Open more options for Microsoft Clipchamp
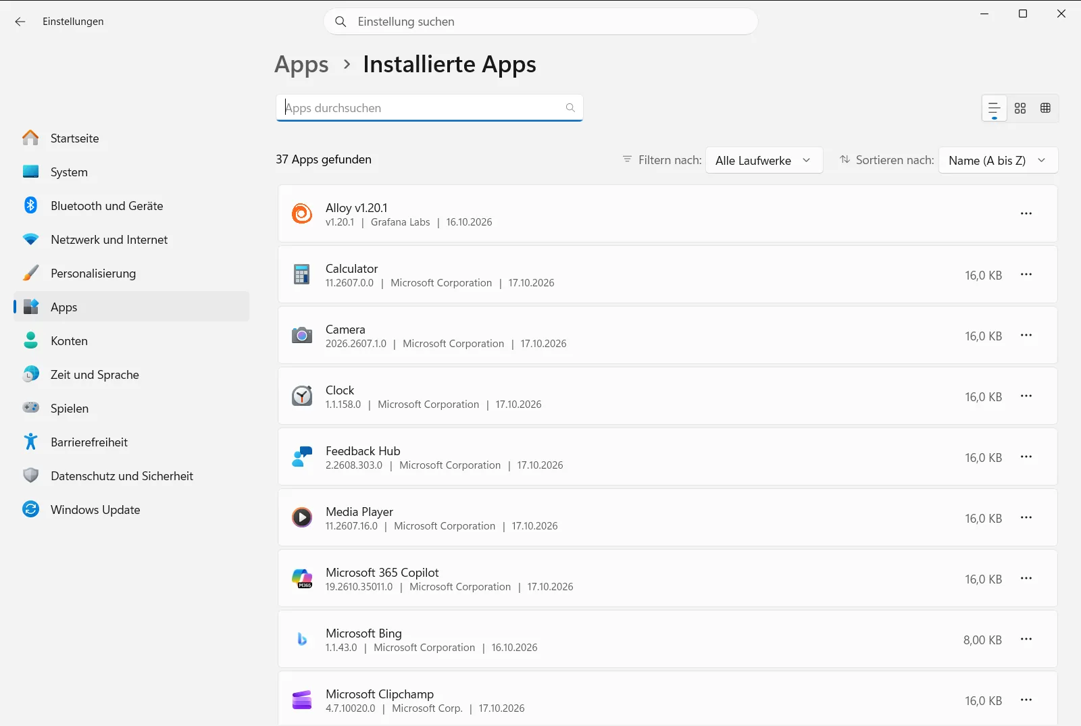1081x726 pixels. coord(1026,700)
